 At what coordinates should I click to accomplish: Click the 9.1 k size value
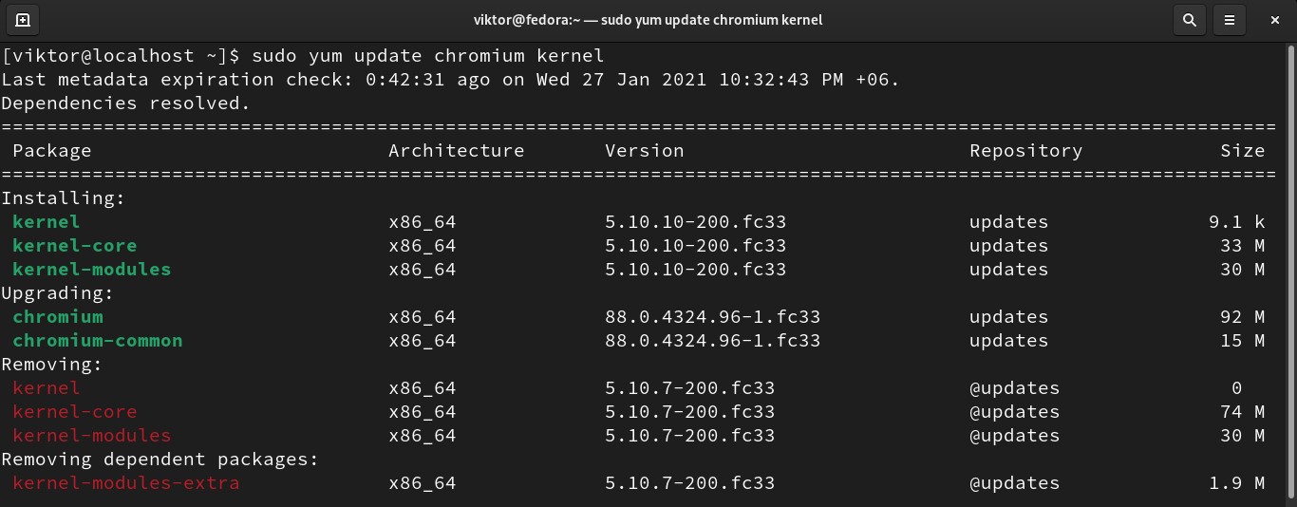(1236, 222)
